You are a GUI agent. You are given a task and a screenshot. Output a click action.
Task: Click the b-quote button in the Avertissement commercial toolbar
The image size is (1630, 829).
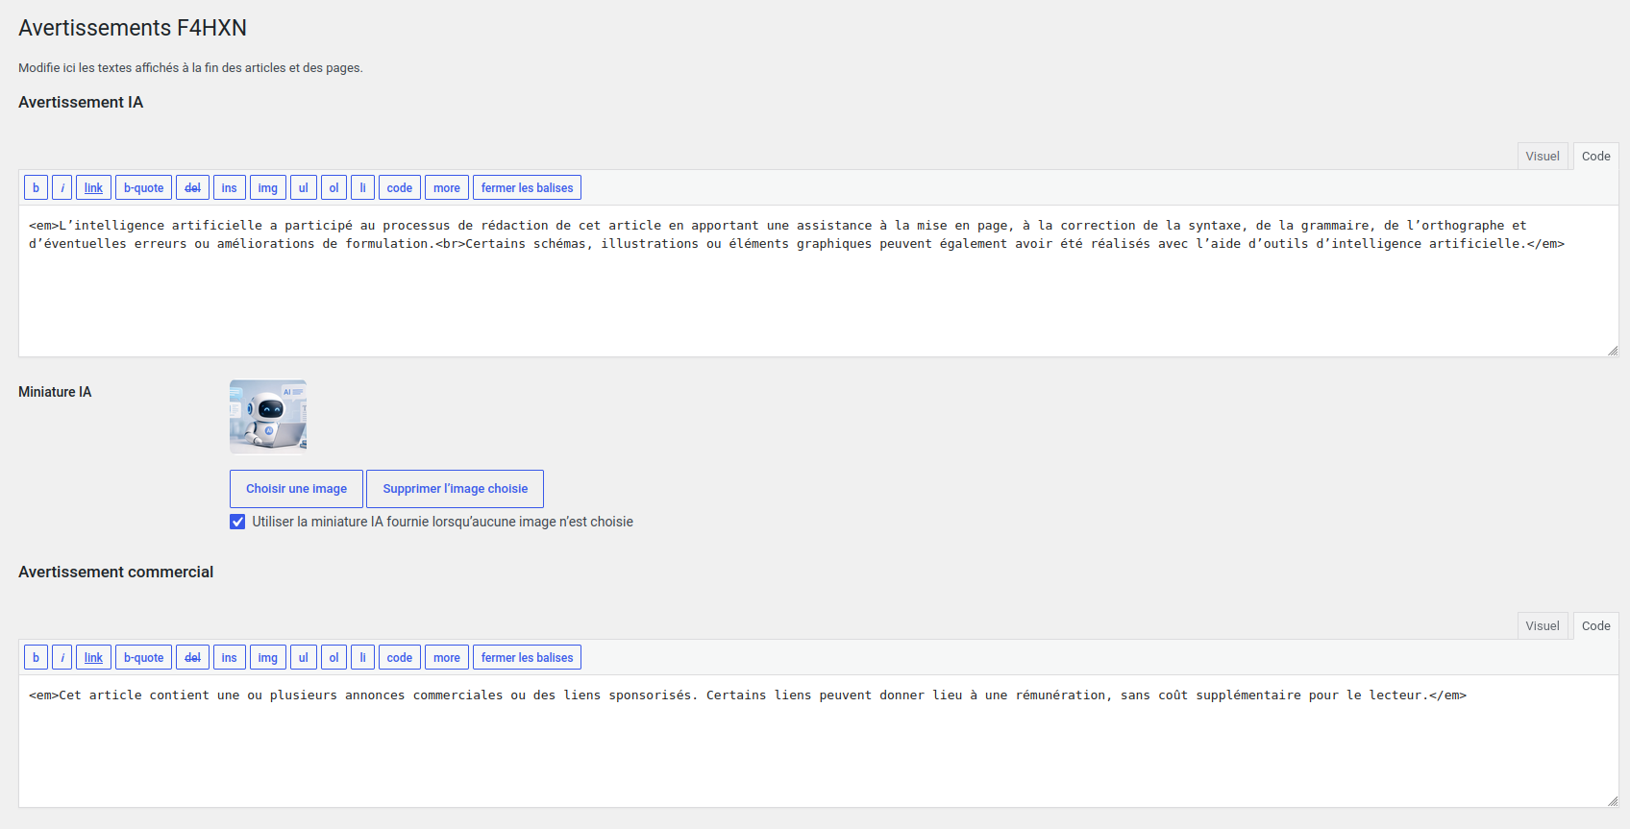tap(143, 657)
